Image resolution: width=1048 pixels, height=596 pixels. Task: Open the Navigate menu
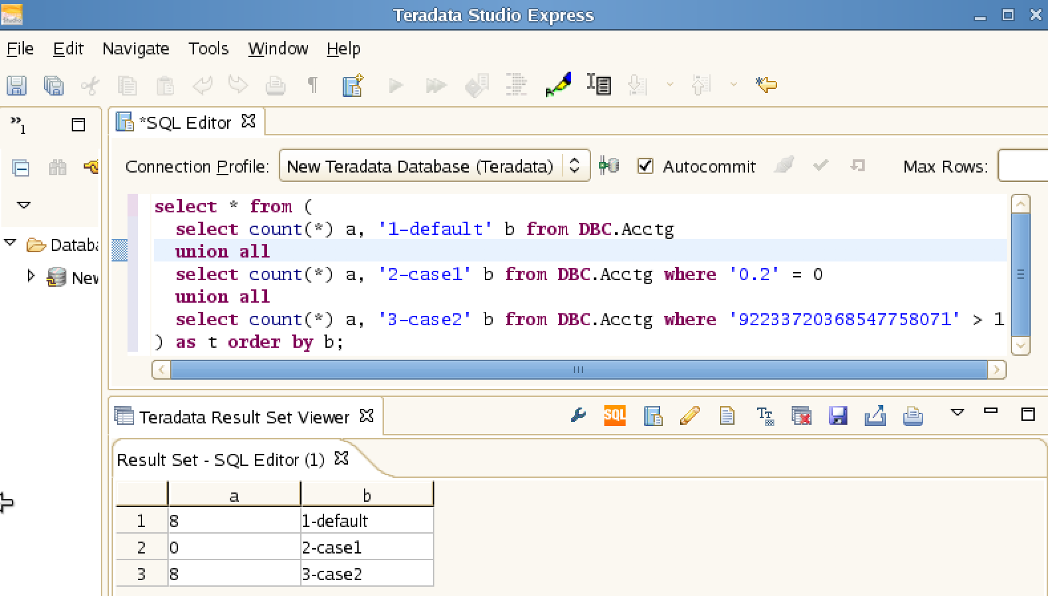pos(135,48)
